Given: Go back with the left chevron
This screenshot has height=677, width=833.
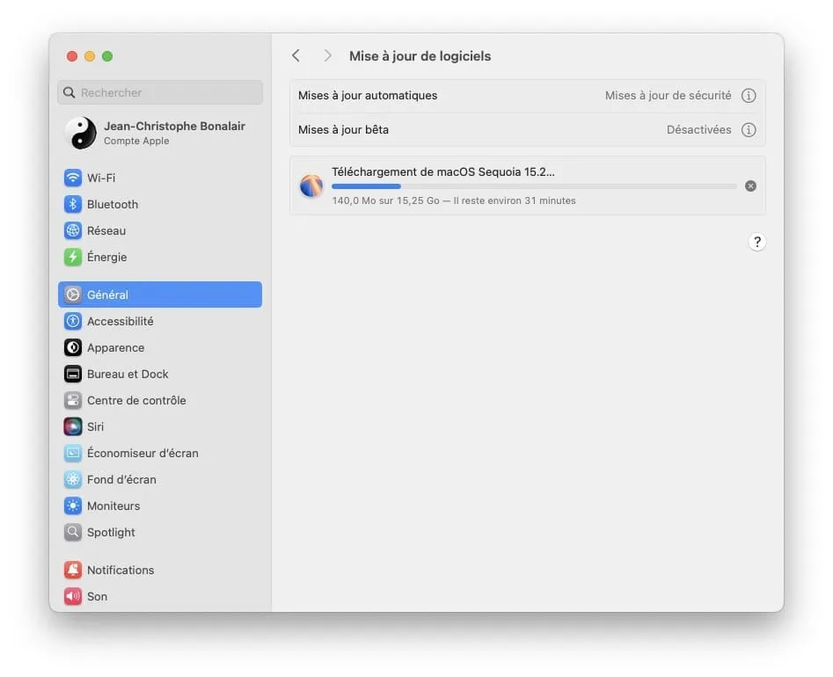Looking at the screenshot, I should [296, 55].
